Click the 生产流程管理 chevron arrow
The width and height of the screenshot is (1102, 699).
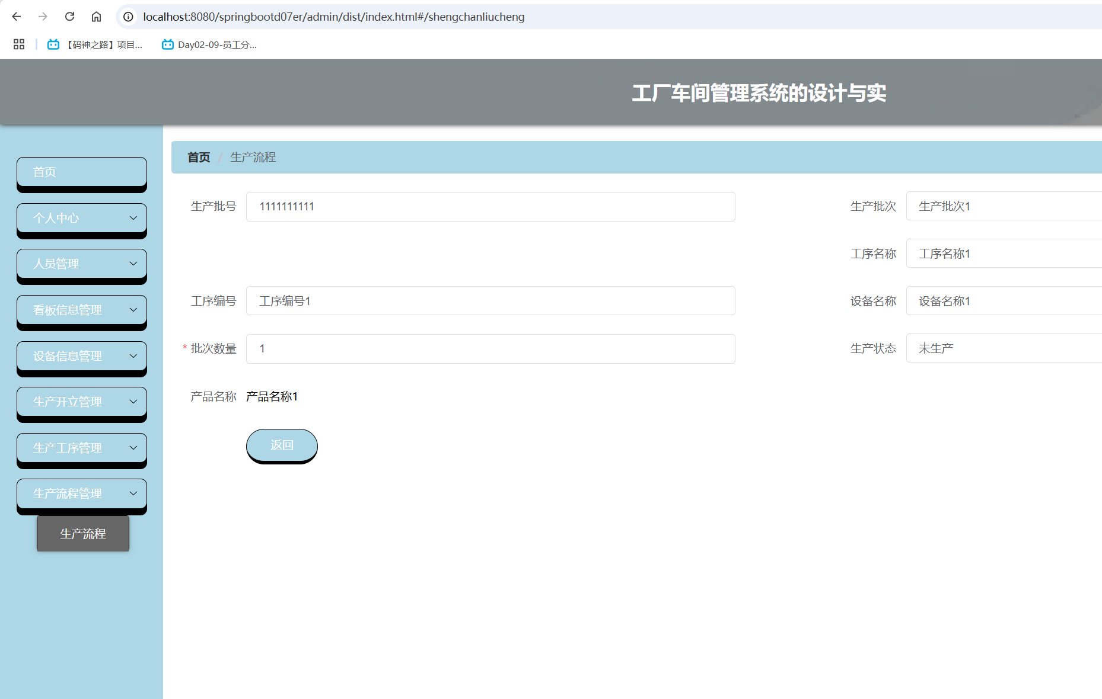coord(133,493)
